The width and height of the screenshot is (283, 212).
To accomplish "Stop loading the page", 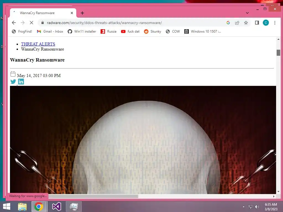I will pos(32,23).
